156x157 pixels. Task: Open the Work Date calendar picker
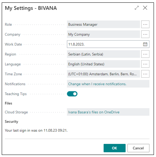145,44
